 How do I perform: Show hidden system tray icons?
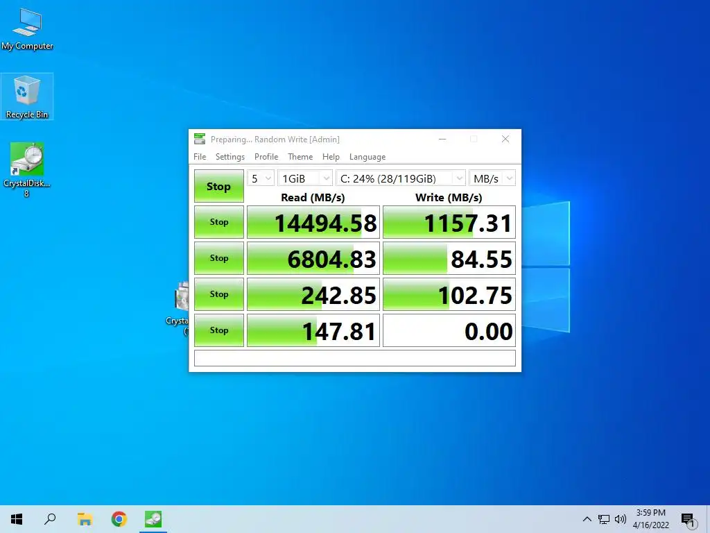587,519
